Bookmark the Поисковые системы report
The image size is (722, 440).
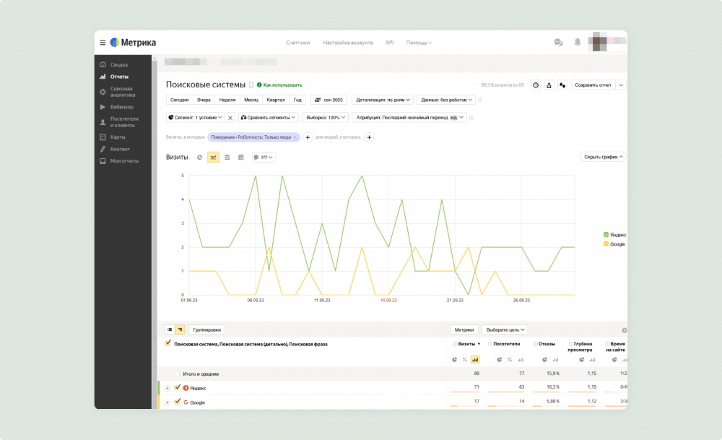[251, 85]
